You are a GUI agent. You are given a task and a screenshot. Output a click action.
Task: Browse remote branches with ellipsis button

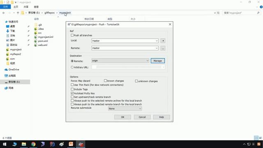pos(163,49)
